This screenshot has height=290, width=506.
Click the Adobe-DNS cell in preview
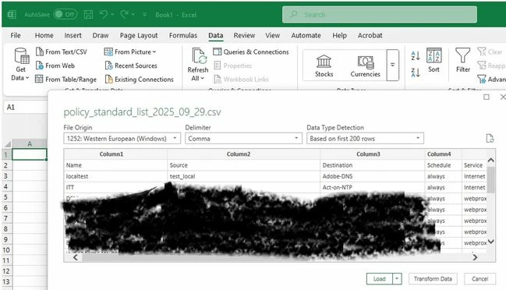373,176
